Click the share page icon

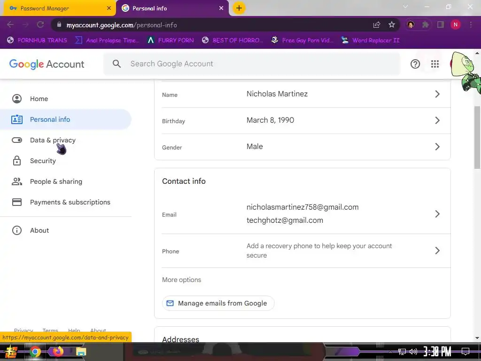[377, 25]
